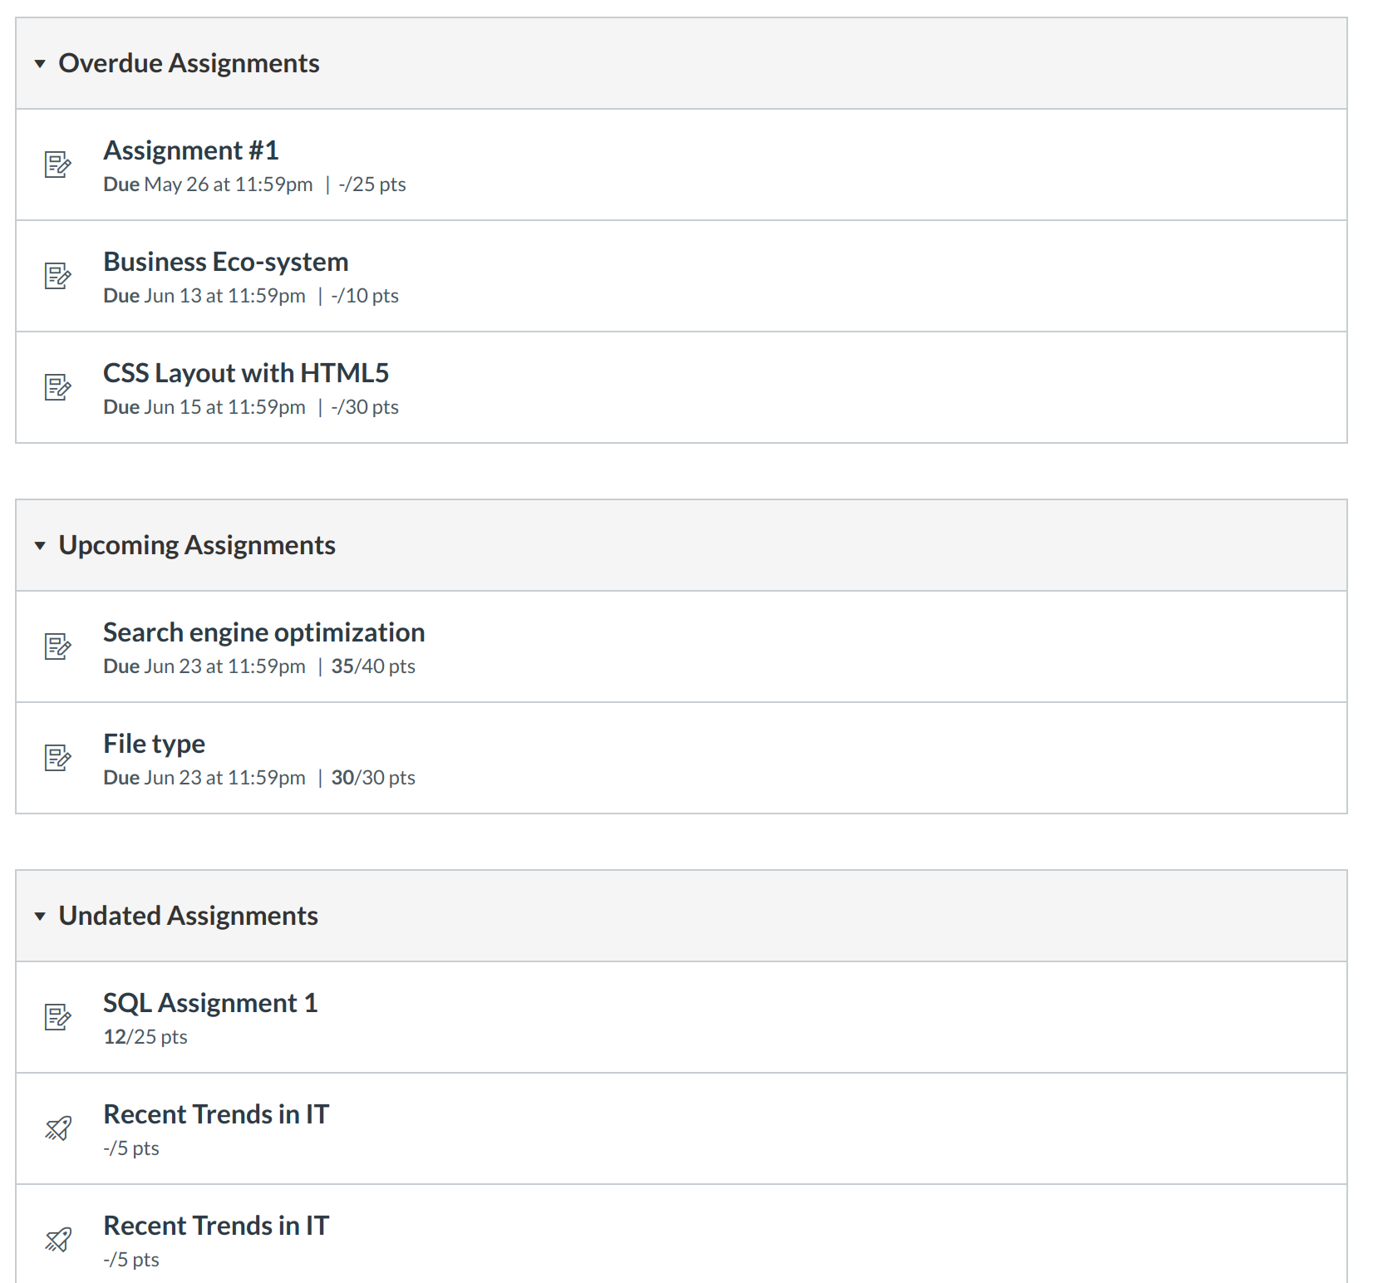
Task: Collapse the Upcoming Assignments group arrow
Action: pos(40,546)
